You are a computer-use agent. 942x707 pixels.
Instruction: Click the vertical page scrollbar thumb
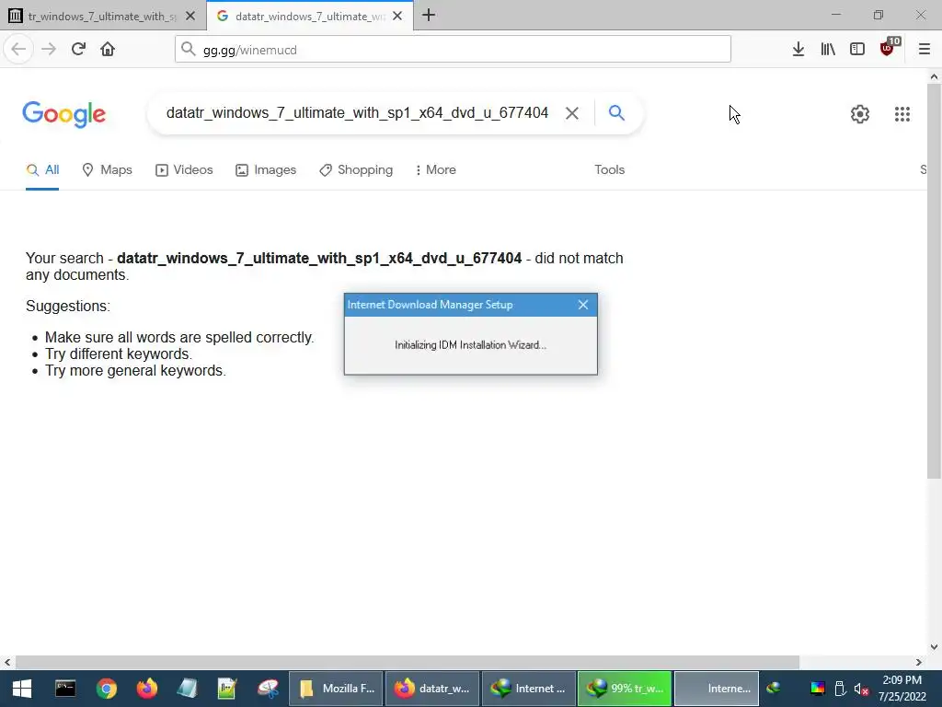[x=934, y=281]
